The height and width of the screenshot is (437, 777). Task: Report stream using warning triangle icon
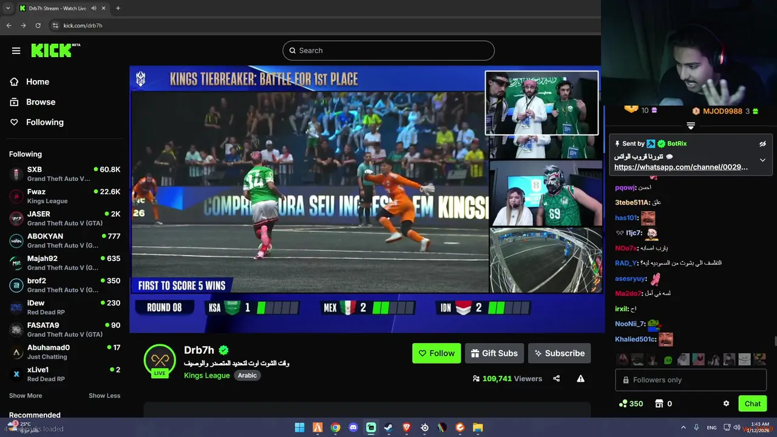[580, 379]
